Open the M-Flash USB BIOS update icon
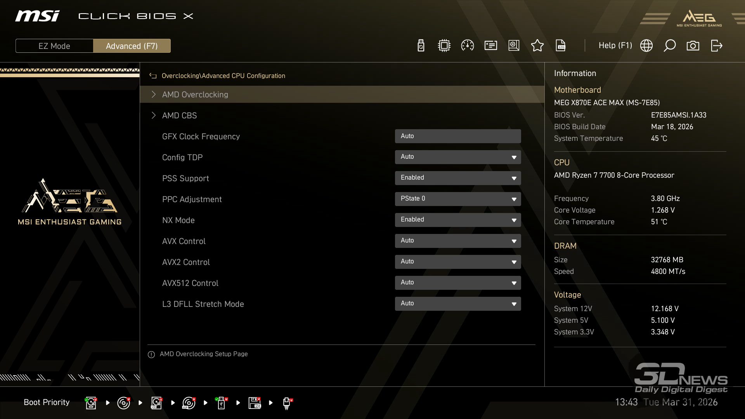The image size is (745, 419). click(421, 46)
